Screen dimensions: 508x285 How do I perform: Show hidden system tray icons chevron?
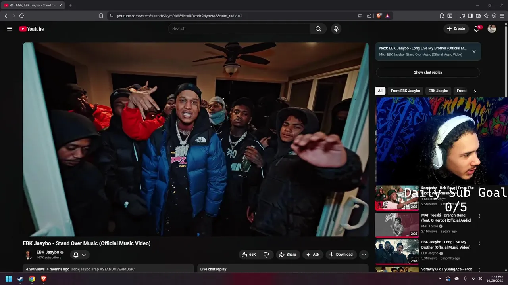[x=439, y=279]
